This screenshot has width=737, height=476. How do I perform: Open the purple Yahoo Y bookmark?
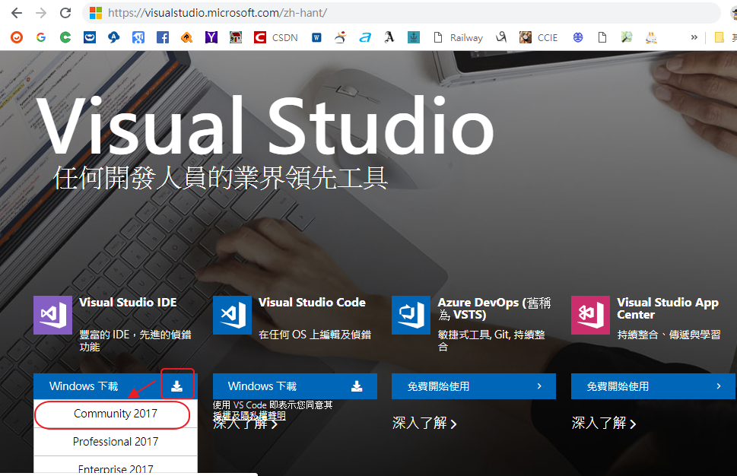click(x=211, y=37)
